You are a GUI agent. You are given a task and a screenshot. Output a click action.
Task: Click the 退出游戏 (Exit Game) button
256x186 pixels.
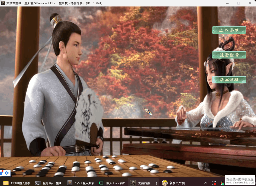pyautogui.click(x=229, y=80)
